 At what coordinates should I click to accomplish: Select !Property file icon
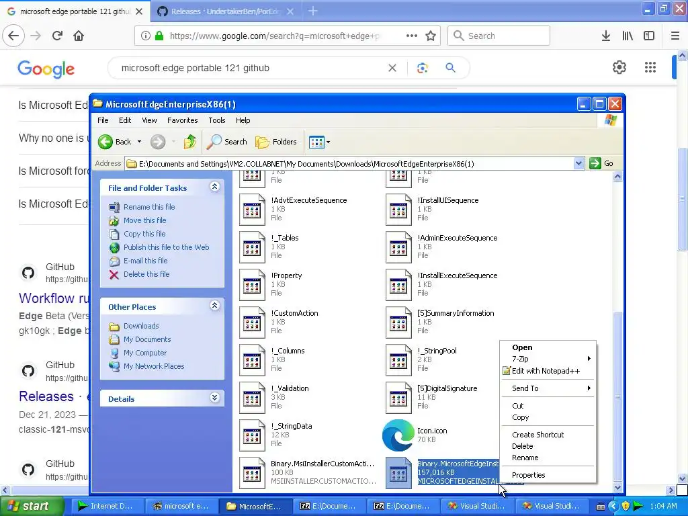253,285
